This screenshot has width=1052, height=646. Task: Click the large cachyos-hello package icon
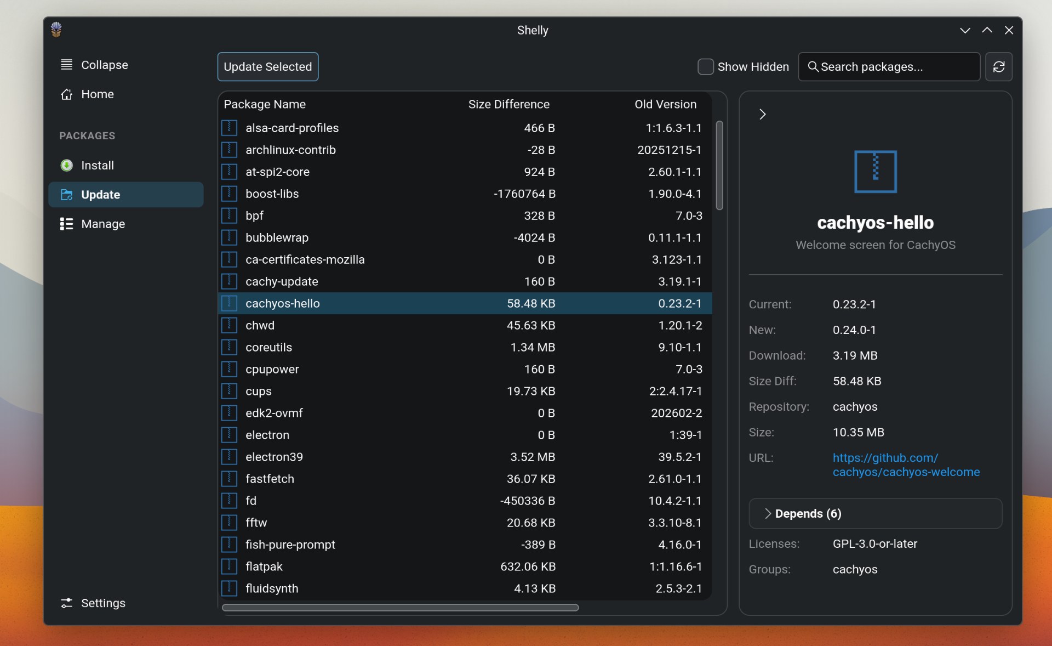875,172
